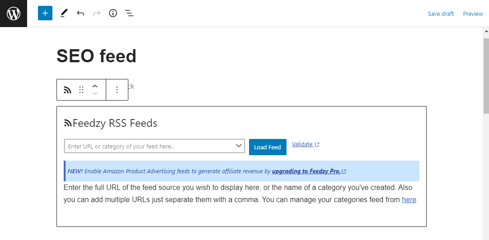This screenshot has height=240, width=489.
Task: Open the List View icon
Action: pos(129,14)
